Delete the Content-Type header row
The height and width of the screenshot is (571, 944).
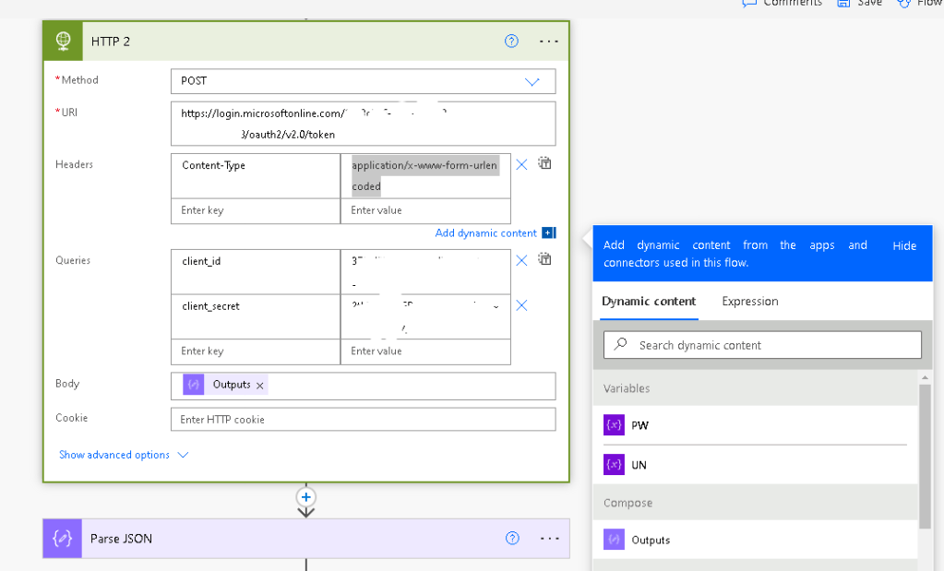point(521,164)
